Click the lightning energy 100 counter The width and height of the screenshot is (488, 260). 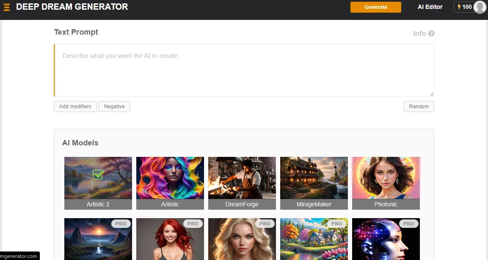click(464, 7)
